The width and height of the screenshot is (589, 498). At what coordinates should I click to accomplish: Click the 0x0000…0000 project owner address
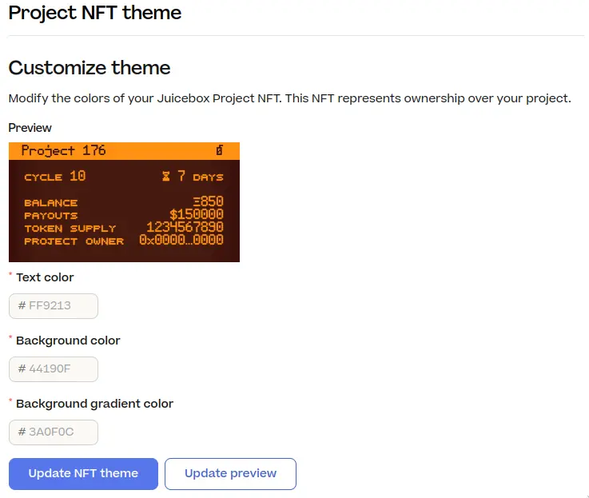181,240
